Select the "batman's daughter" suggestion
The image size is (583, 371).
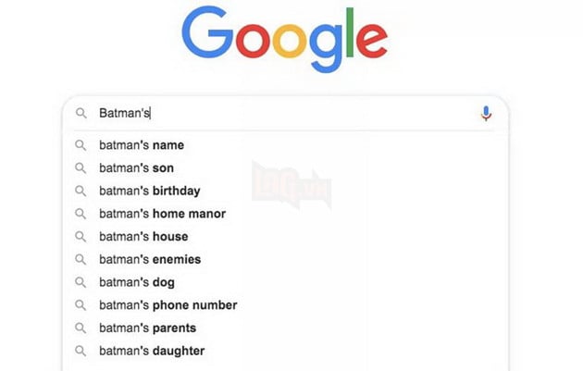click(152, 351)
